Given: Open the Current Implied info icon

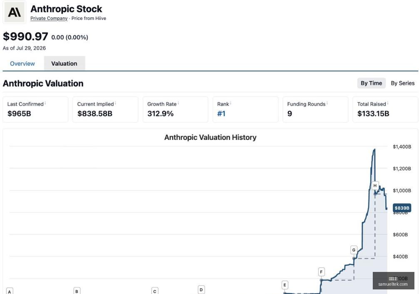Looking at the screenshot, I should [115, 103].
